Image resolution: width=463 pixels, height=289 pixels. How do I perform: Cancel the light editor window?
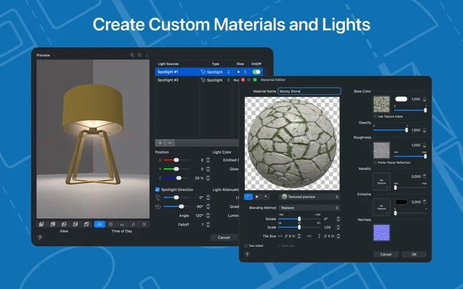click(x=224, y=238)
